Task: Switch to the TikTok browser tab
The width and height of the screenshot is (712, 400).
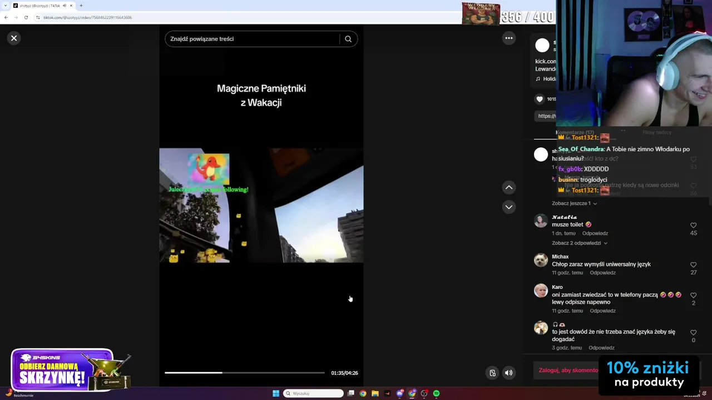Action: (43, 6)
